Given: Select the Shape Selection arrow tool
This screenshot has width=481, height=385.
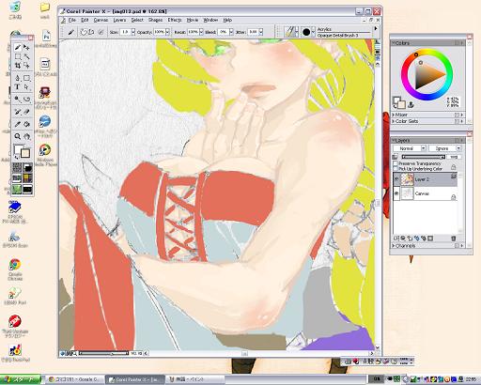Looking at the screenshot, I should [27, 86].
